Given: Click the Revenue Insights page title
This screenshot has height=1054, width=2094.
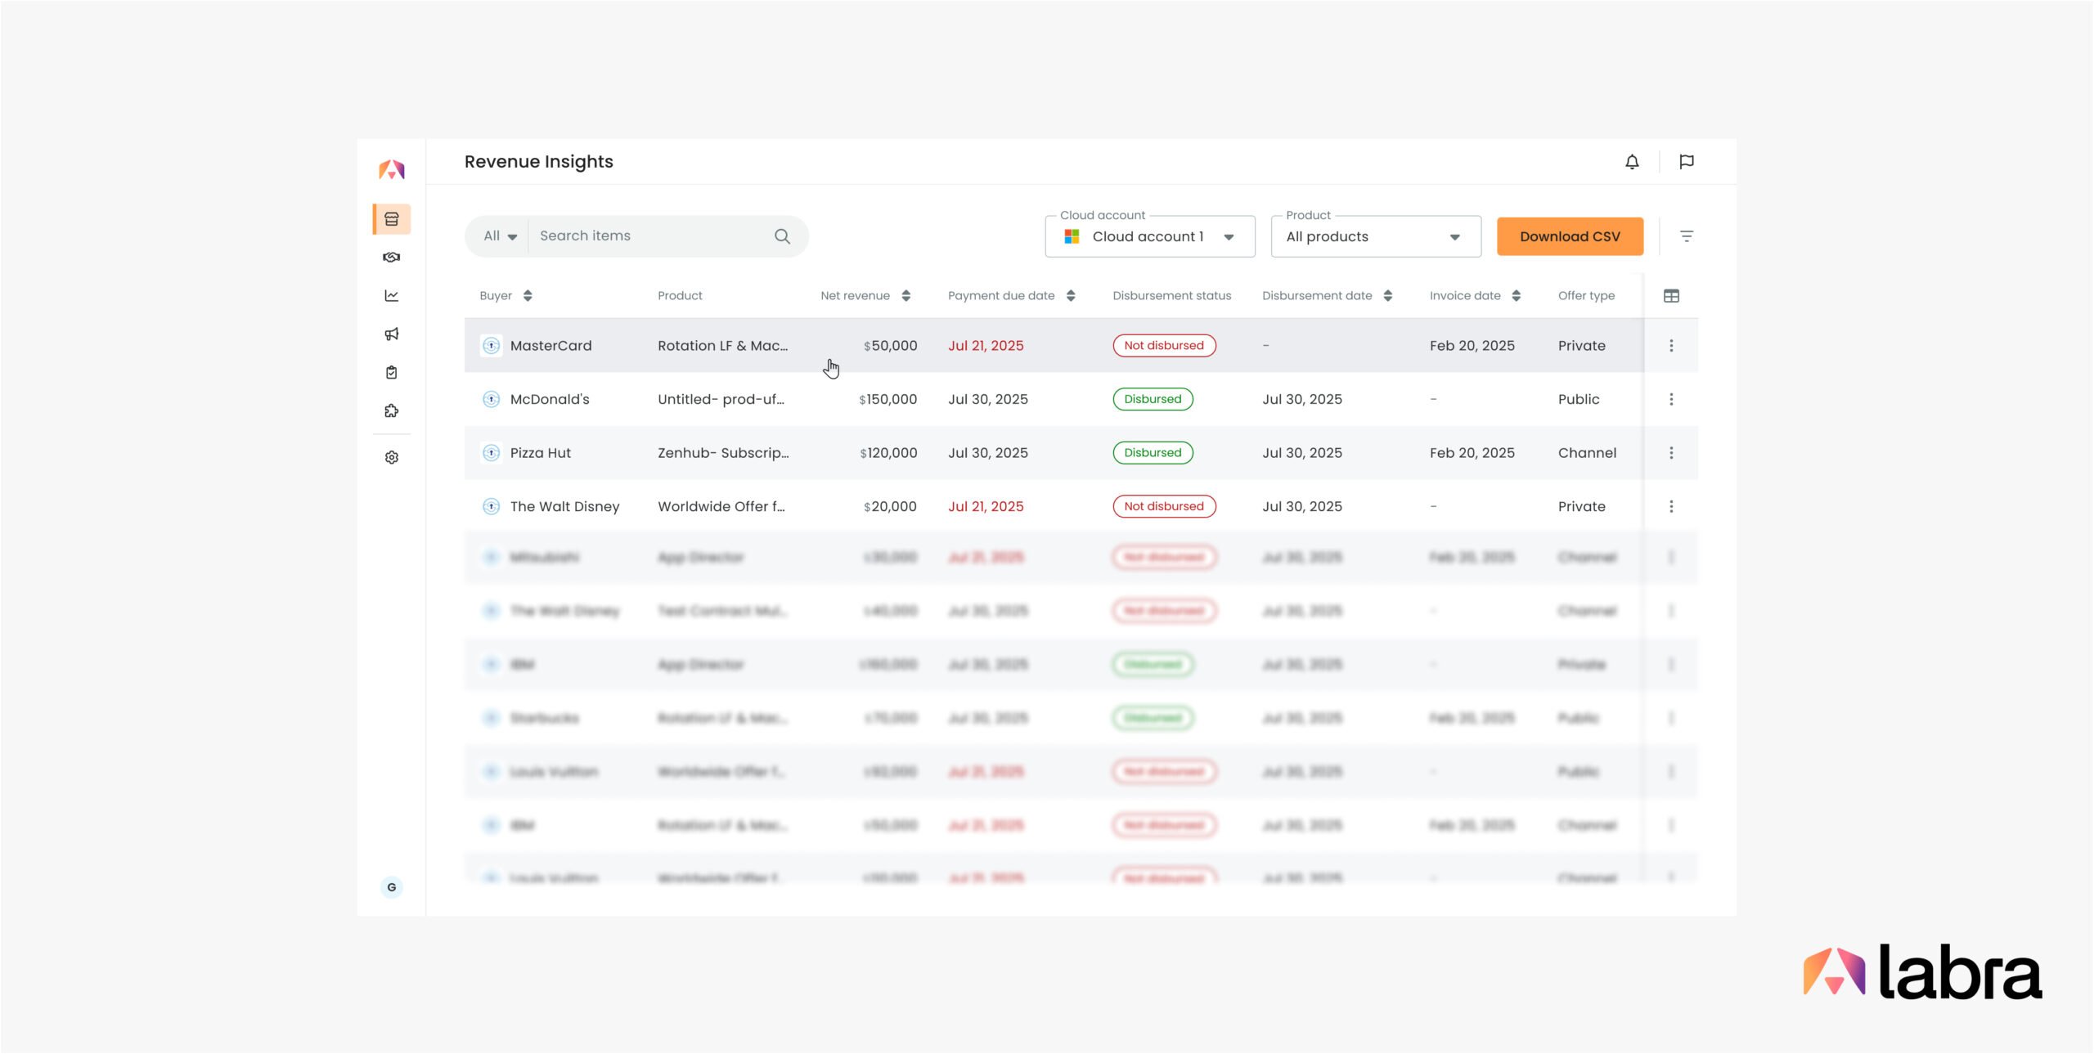Looking at the screenshot, I should click(538, 162).
